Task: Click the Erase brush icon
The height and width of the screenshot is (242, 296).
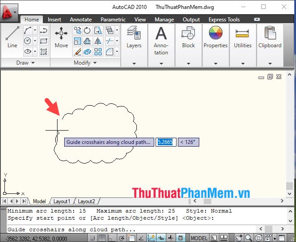Action: (78, 51)
